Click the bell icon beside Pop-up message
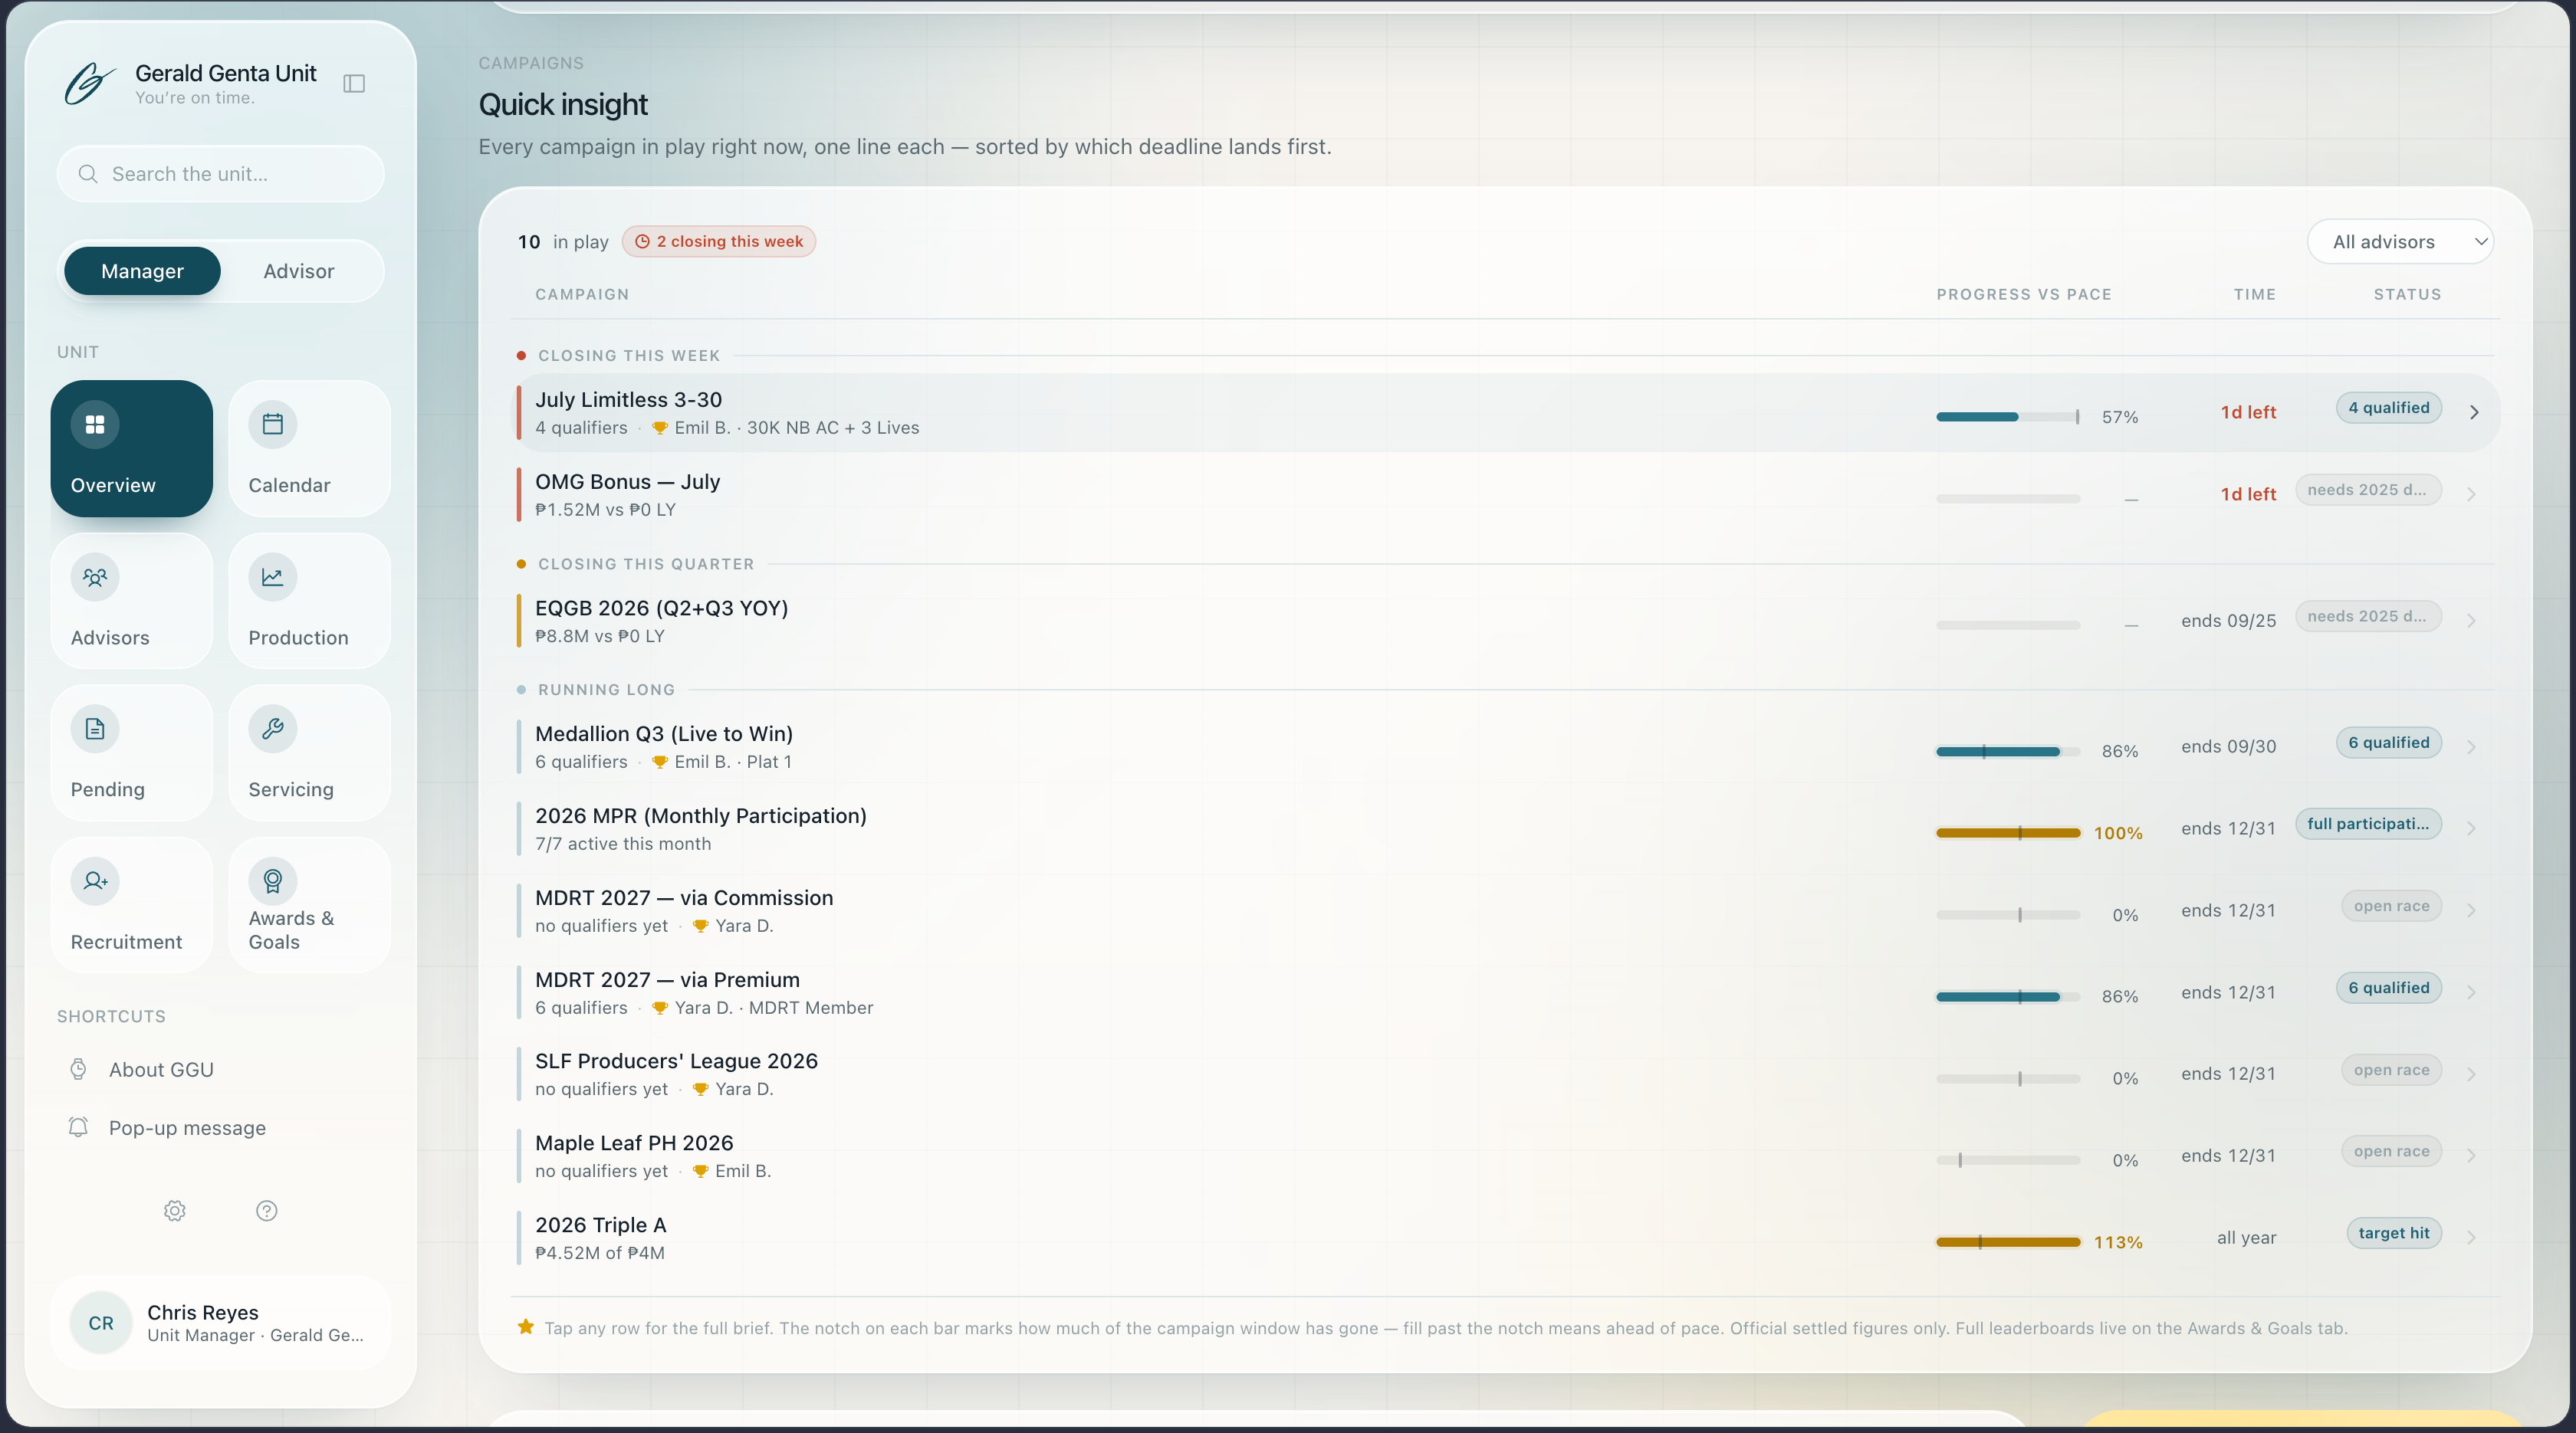Screen dimensions: 2576x1433 point(78,1127)
